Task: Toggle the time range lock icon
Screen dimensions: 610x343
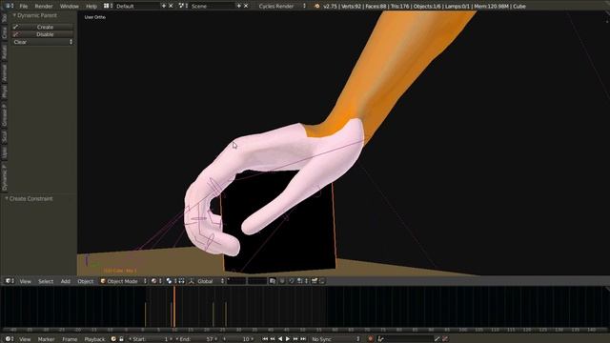Action: click(121, 339)
